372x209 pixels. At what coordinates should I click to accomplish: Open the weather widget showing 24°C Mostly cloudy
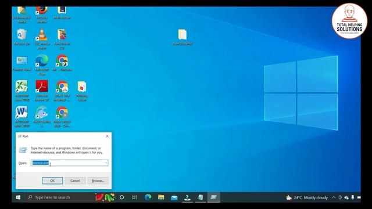(307, 197)
